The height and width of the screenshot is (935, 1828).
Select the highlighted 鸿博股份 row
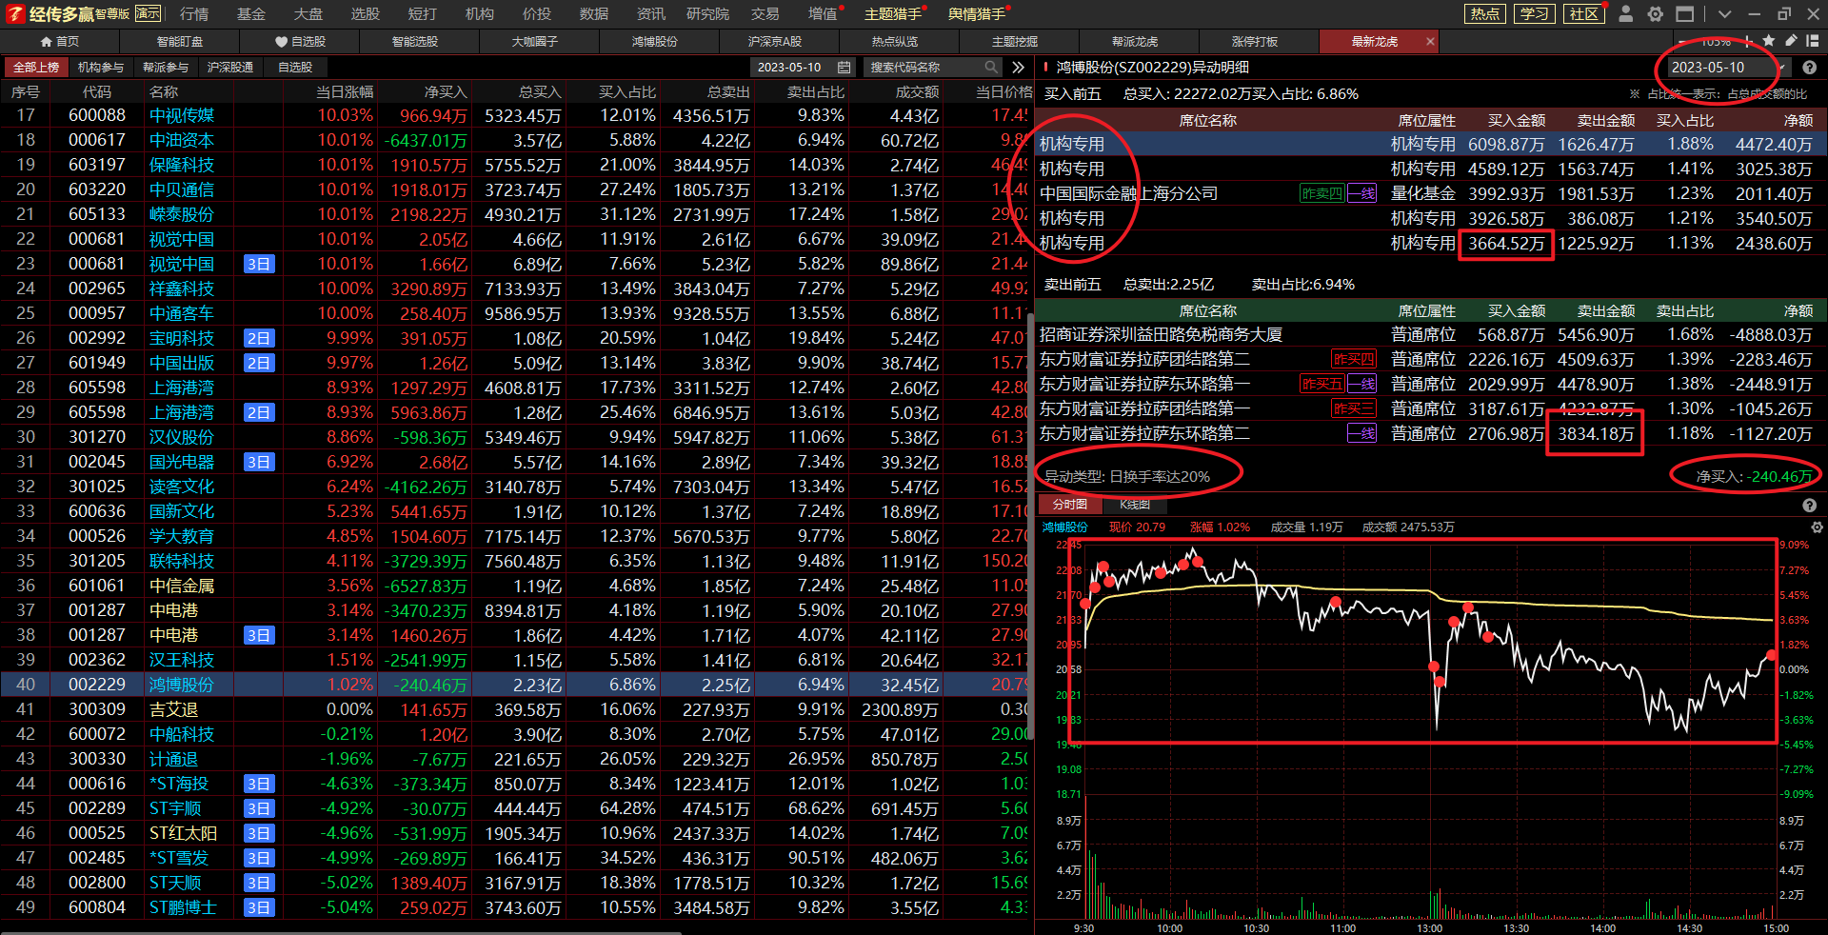tap(516, 685)
